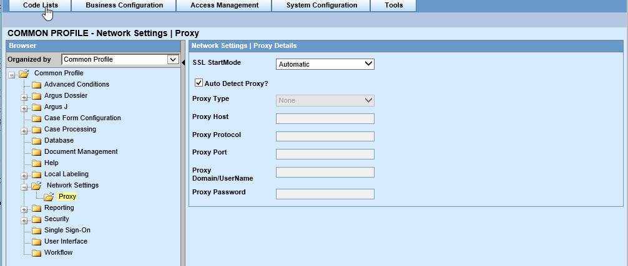Click the Proxy Host input field
The width and height of the screenshot is (628, 266).
click(x=325, y=118)
